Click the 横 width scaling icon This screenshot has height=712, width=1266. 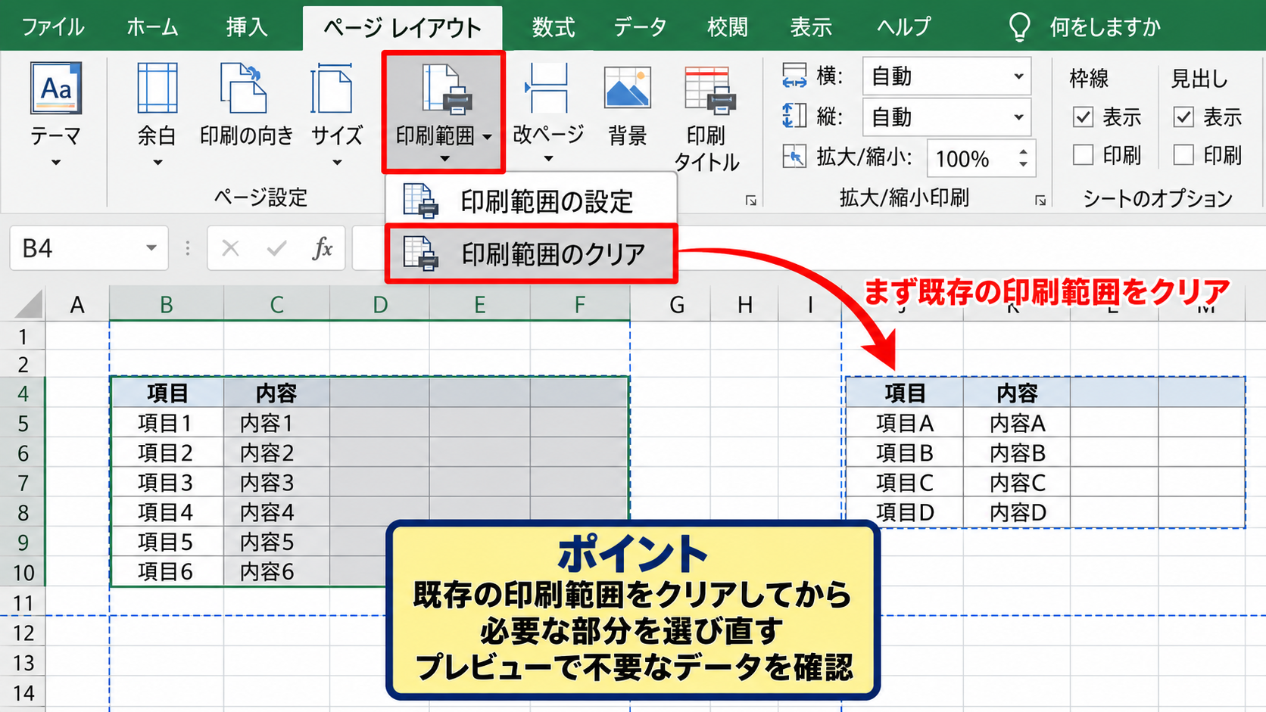tap(794, 76)
